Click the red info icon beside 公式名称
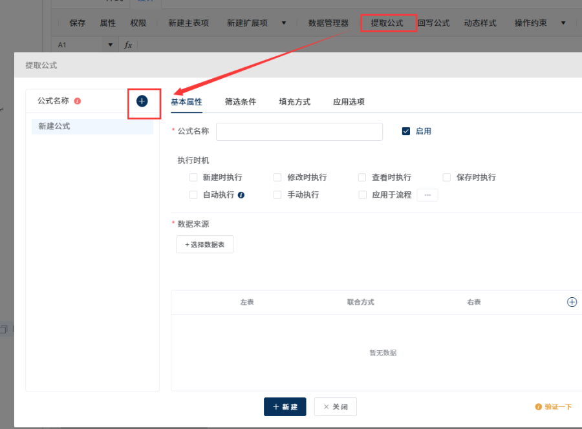Viewport: 582px width, 429px height. [x=78, y=101]
